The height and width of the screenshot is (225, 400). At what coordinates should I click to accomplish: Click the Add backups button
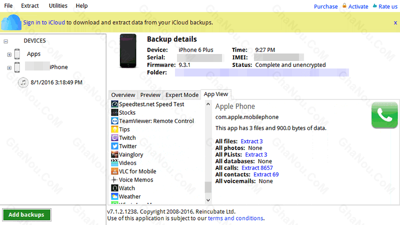pos(26,215)
